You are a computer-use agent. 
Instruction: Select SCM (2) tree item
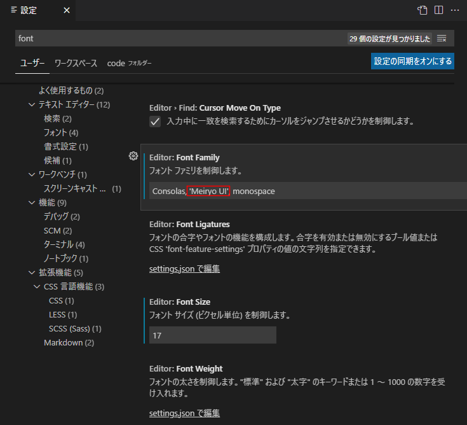pyautogui.click(x=58, y=230)
